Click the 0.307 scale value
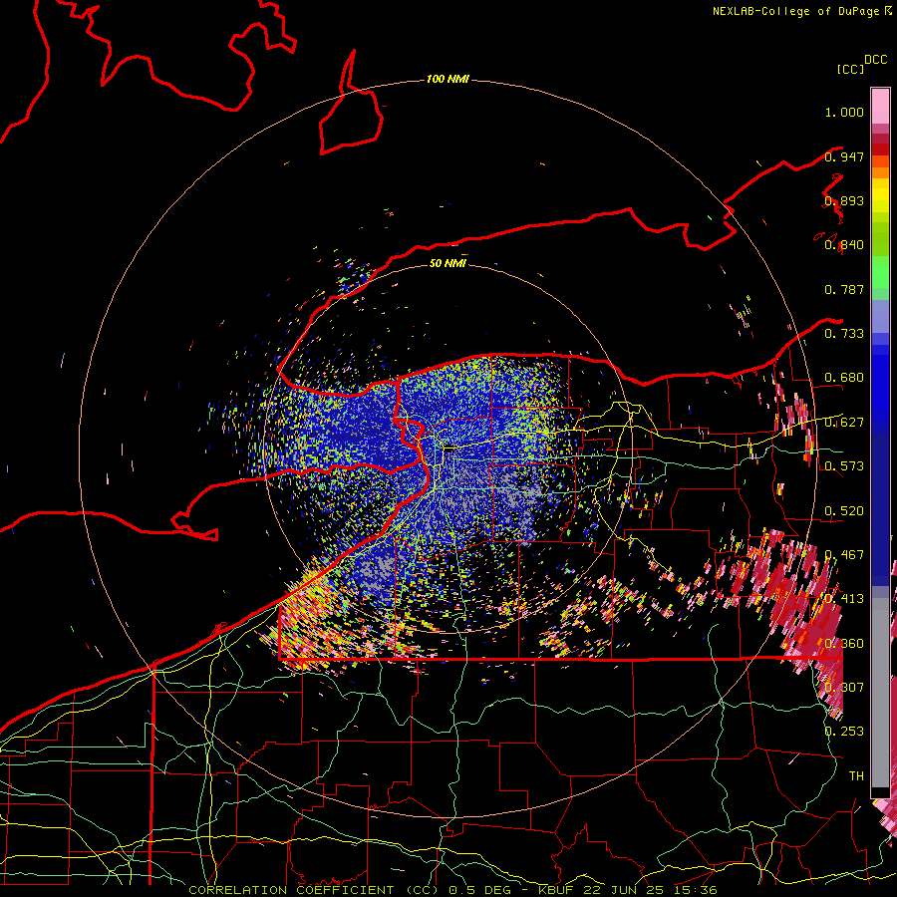The width and height of the screenshot is (897, 897). tap(844, 688)
